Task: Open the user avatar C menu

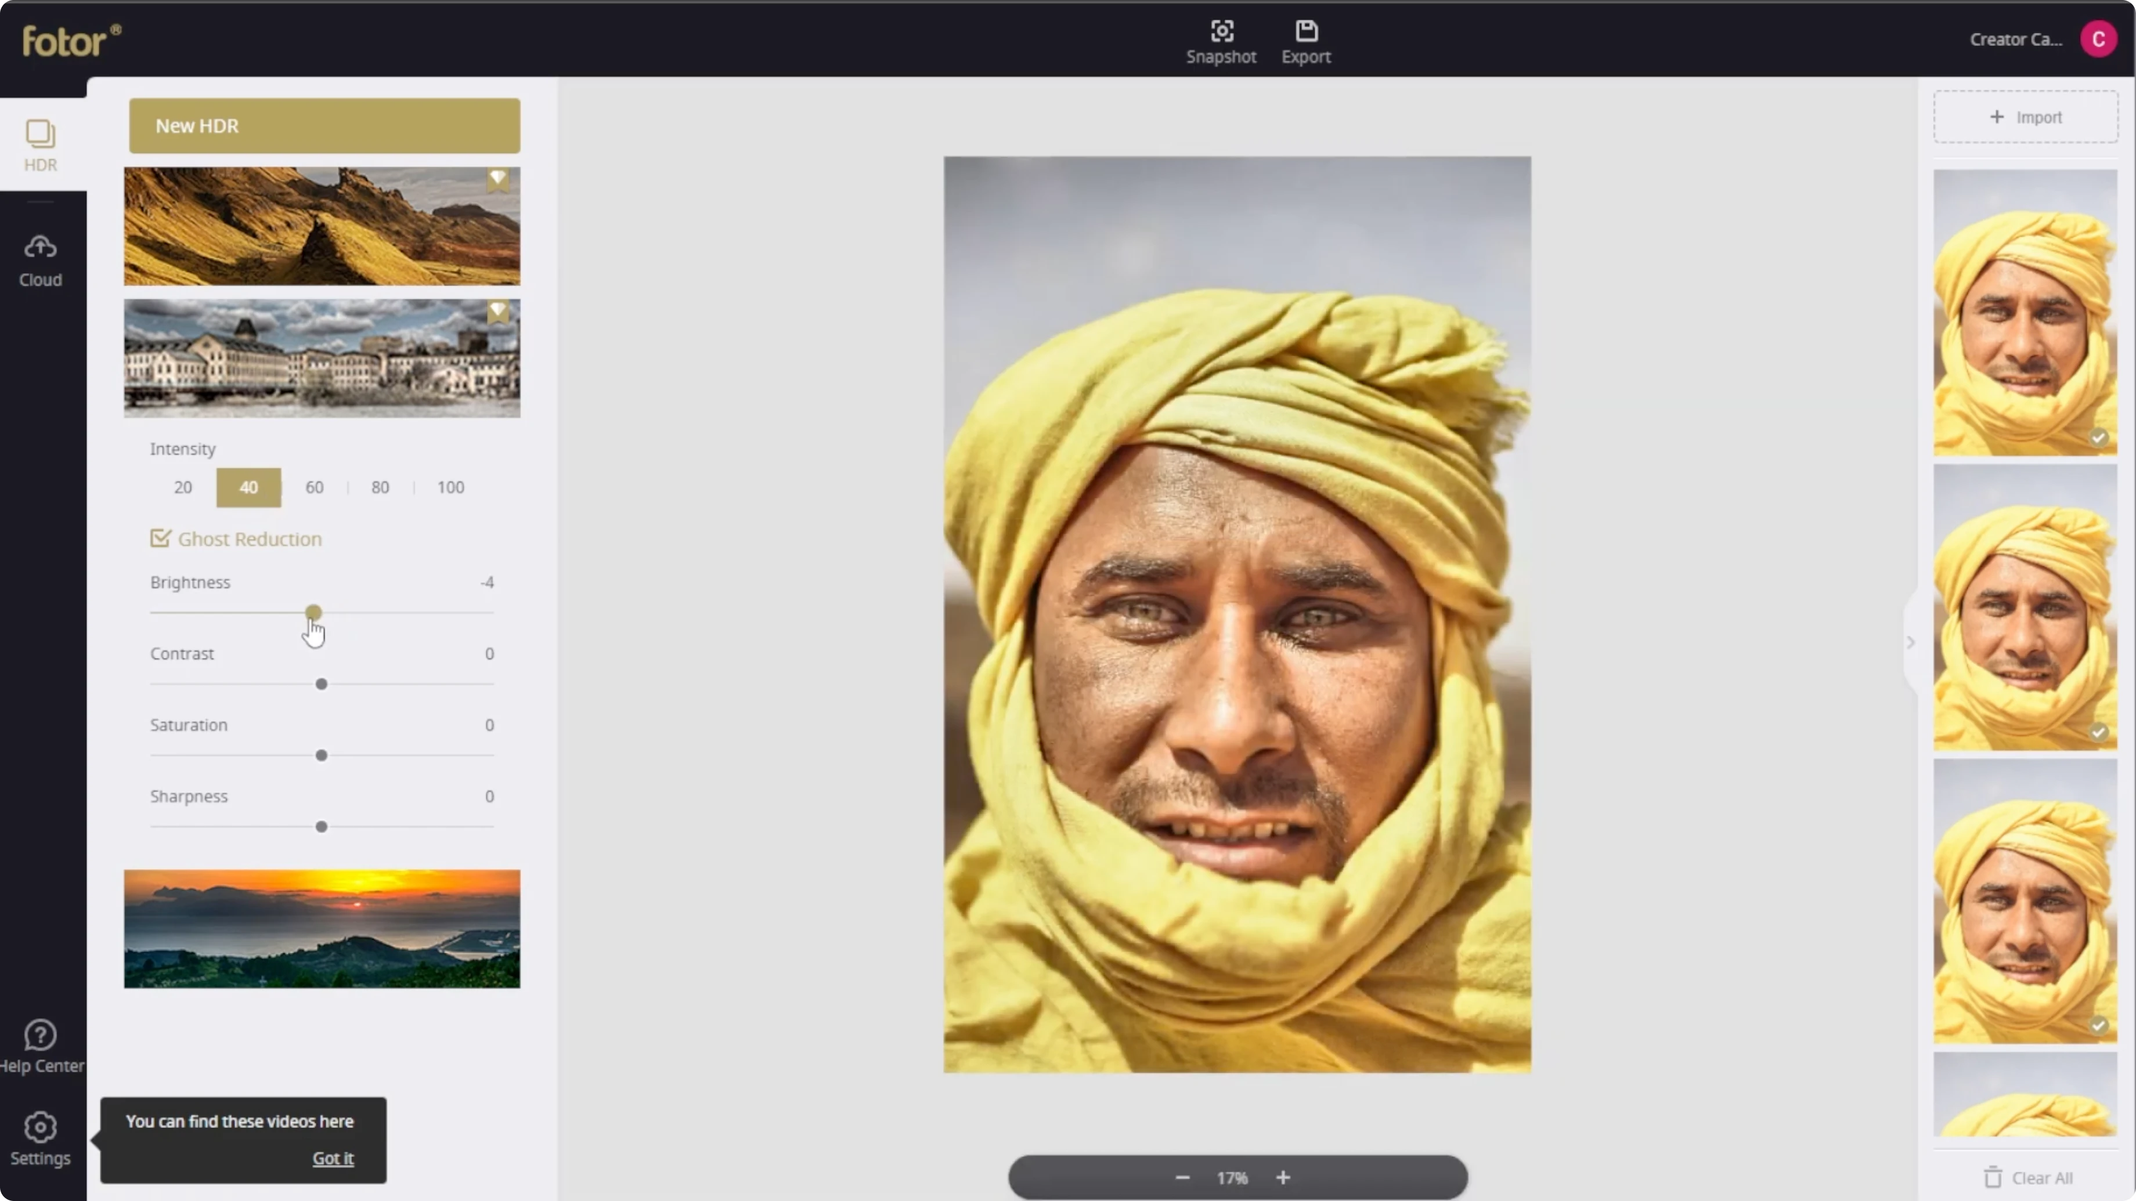Action: coord(2098,39)
